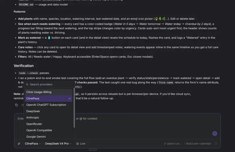235x152 pixels.
Task: Open the DeepSeek V4 Pro model dropdown
Action: tap(58, 144)
